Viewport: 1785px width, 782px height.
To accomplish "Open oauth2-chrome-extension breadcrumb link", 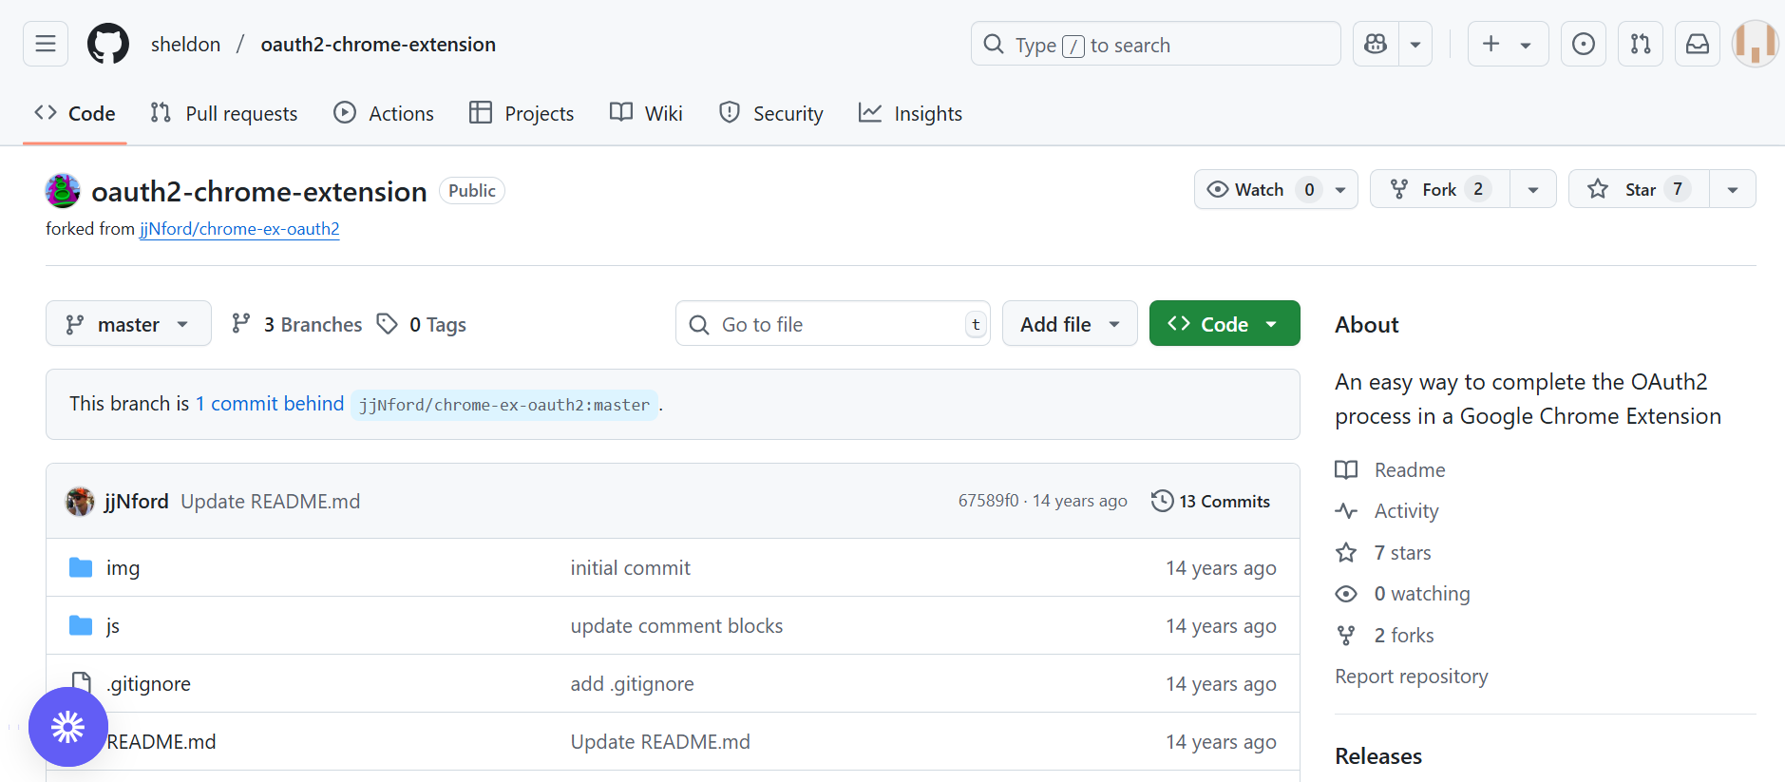I will coord(378,45).
